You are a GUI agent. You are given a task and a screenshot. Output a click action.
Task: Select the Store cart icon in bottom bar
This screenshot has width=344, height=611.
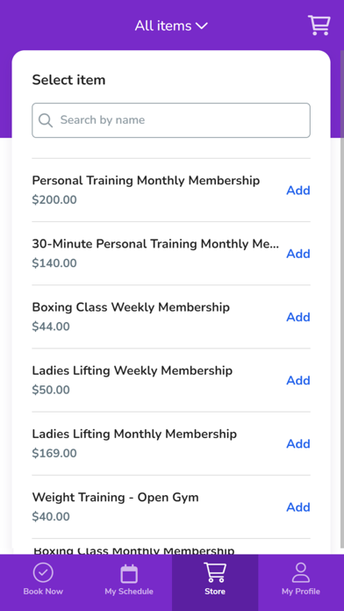(x=215, y=572)
